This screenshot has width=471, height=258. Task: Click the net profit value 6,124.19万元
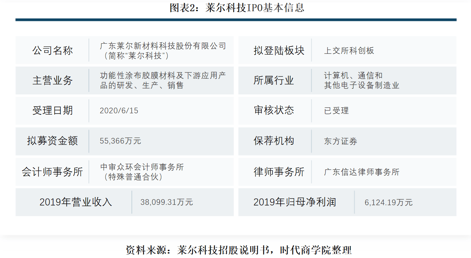pyautogui.click(x=389, y=202)
